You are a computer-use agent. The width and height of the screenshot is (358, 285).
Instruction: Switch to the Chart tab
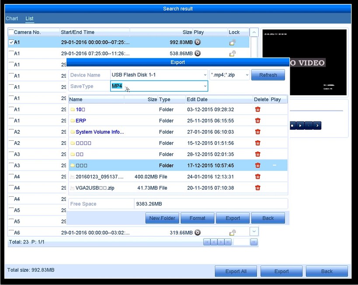tap(12, 18)
